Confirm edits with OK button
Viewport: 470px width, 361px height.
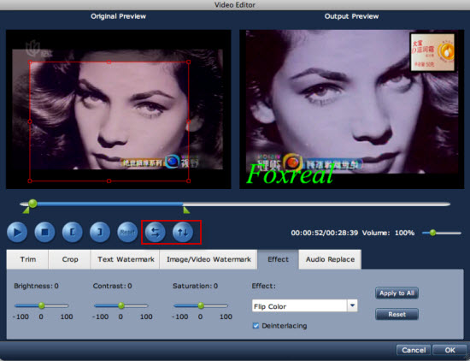point(449,350)
